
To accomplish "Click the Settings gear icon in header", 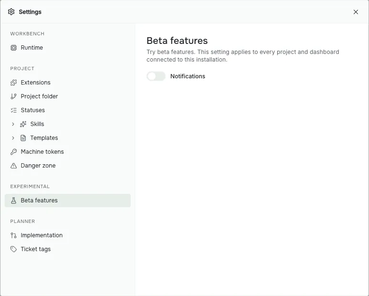I will tap(11, 12).
